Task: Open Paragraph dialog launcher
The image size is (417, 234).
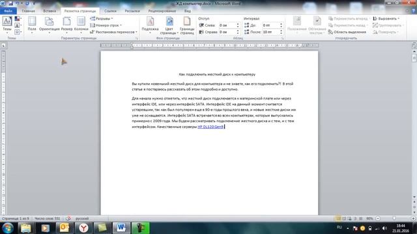Action: tap(282, 38)
